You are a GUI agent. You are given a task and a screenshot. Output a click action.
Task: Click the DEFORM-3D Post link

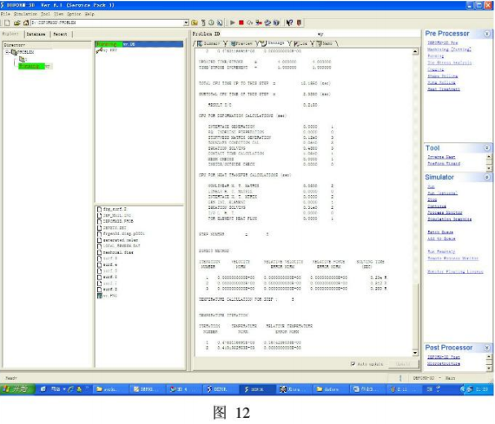tap(444, 357)
